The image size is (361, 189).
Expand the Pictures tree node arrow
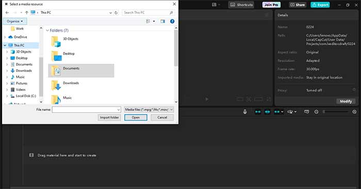click(7, 83)
